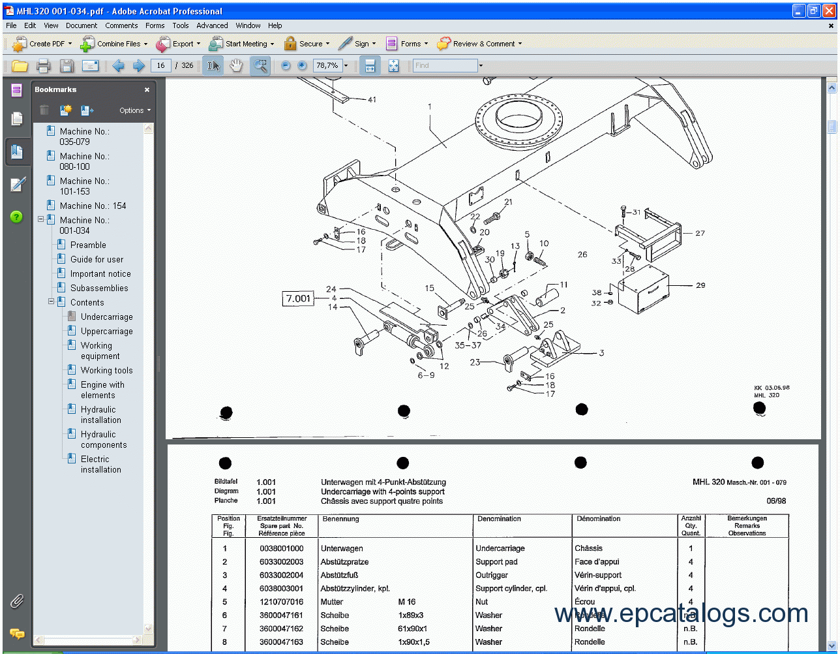Viewport: 840px width, 654px height.
Task: Select the Undercarriage bookmark
Action: [x=106, y=317]
